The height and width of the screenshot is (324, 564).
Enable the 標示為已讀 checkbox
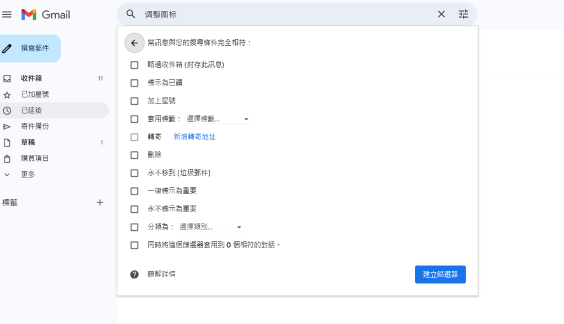(x=134, y=83)
